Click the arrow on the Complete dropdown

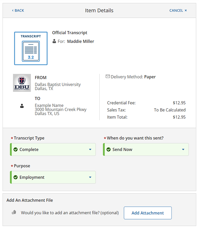pyautogui.click(x=90, y=149)
